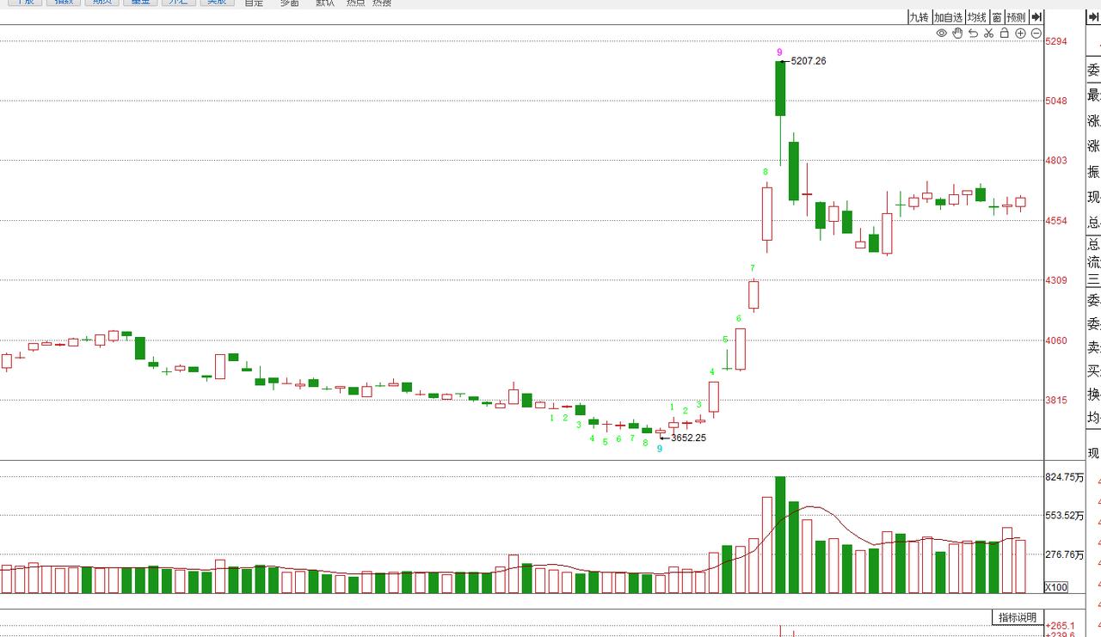
Task: Click the 4554 price axis value
Action: coord(1056,221)
